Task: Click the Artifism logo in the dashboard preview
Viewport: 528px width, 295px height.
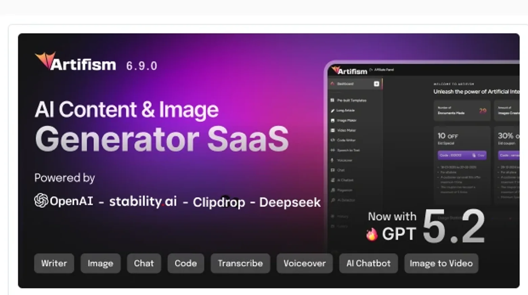Action: [x=349, y=70]
